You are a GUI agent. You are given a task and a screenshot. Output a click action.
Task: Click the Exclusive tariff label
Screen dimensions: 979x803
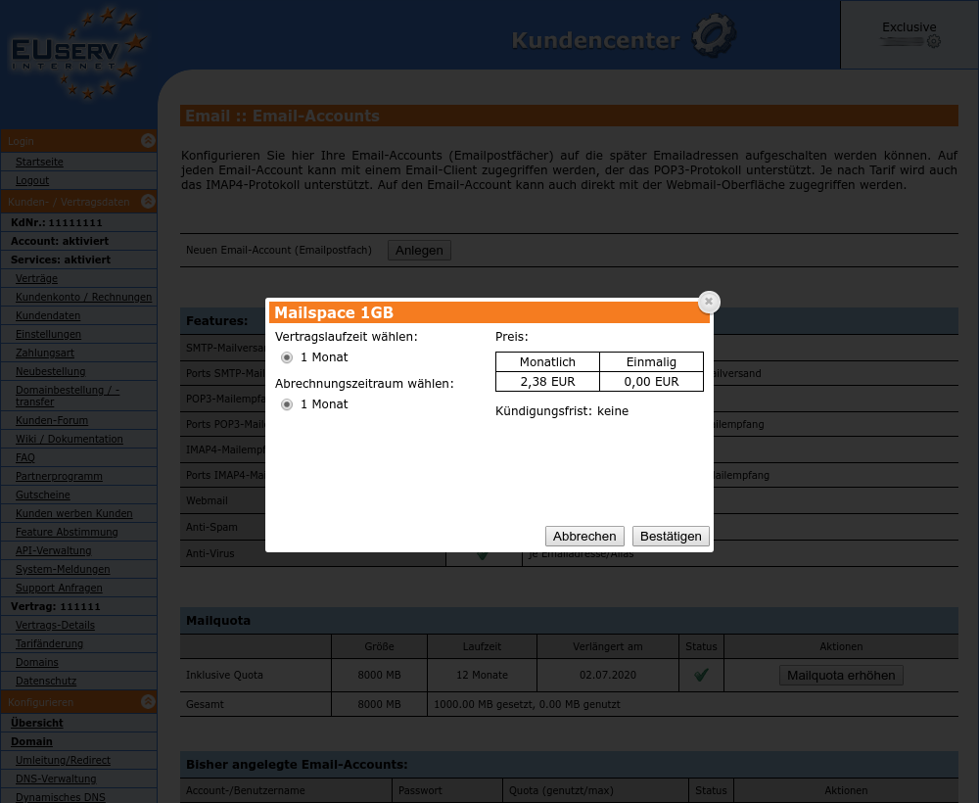(x=909, y=26)
